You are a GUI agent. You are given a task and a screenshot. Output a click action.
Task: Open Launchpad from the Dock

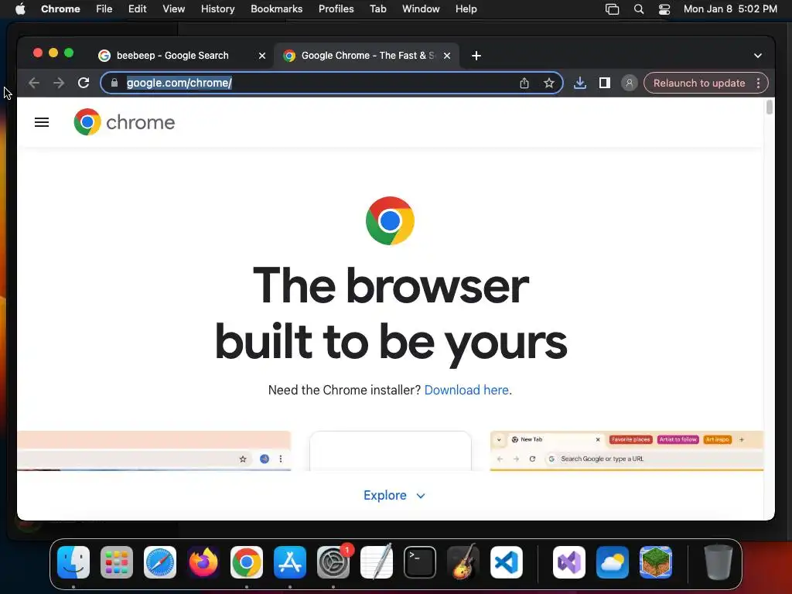click(x=117, y=562)
